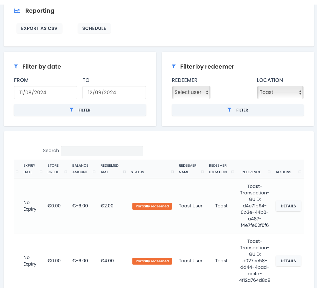Open the Redeemer 'Select user' dropdown
Screen dimensions: 317x288
click(191, 92)
